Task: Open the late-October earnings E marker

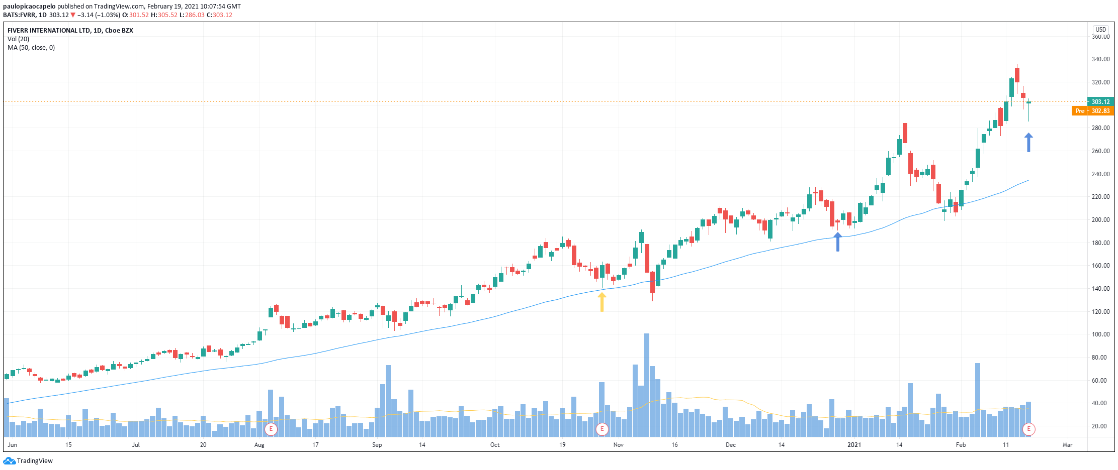Action: [x=602, y=429]
